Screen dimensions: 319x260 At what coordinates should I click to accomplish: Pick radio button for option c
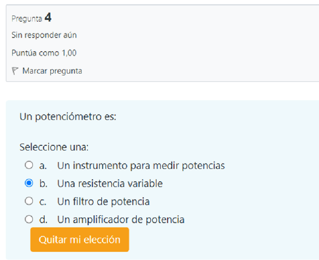tap(29, 202)
